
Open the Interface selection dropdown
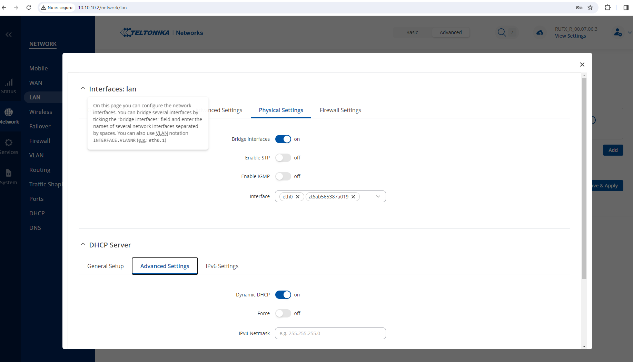[x=378, y=196]
